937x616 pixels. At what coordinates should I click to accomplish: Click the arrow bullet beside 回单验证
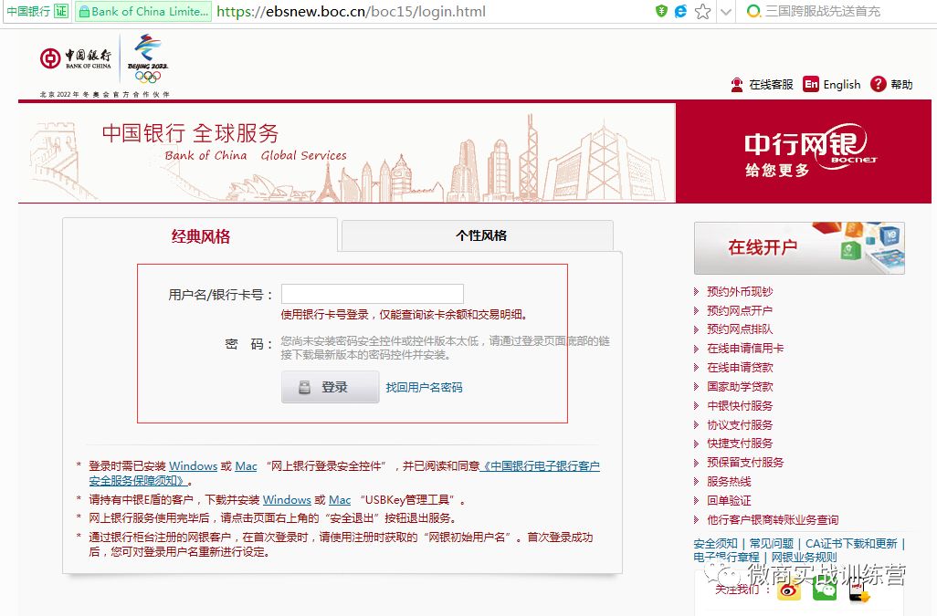[x=696, y=500]
